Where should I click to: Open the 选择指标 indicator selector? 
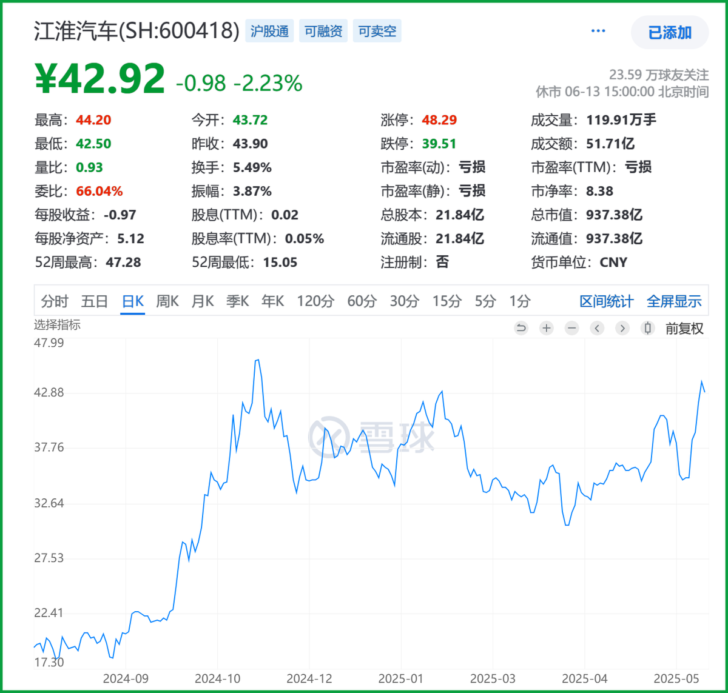[x=57, y=325]
